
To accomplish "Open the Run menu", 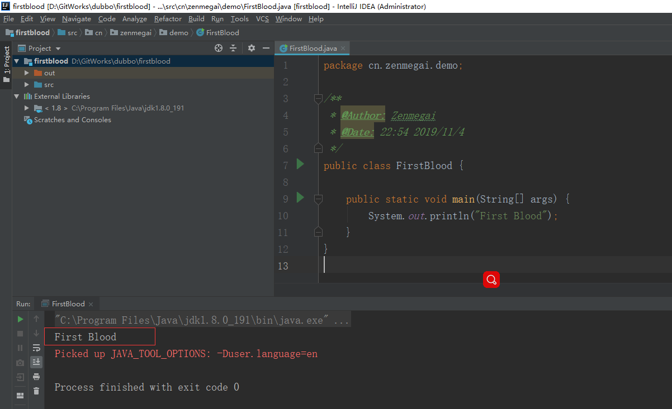I will (217, 18).
